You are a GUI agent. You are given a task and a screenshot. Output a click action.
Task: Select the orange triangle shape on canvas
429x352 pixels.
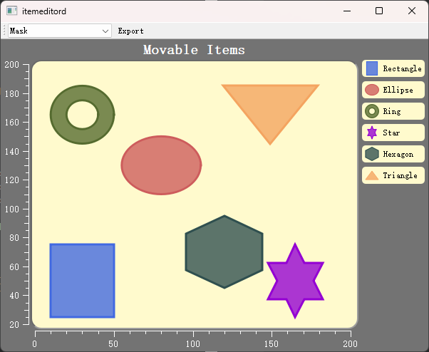[x=270, y=108]
